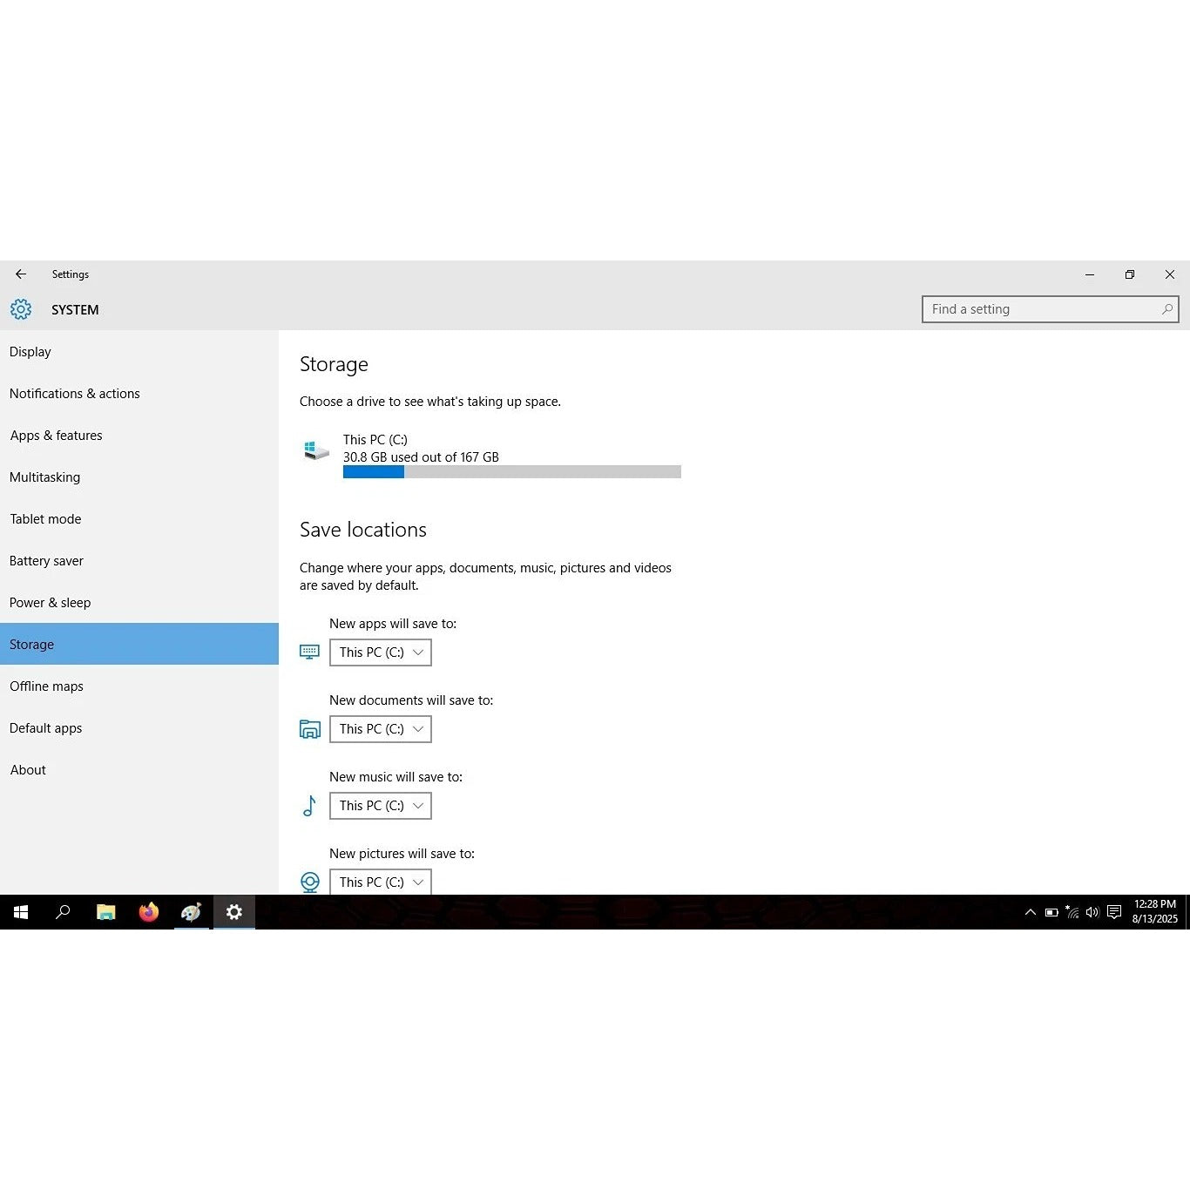1190x1190 pixels.
Task: Go to Apps & features section
Action: pos(56,436)
